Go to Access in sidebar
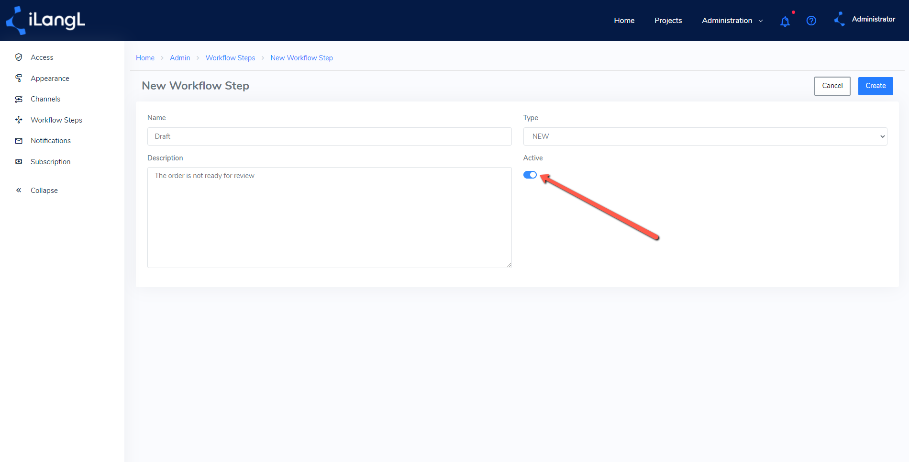 42,57
